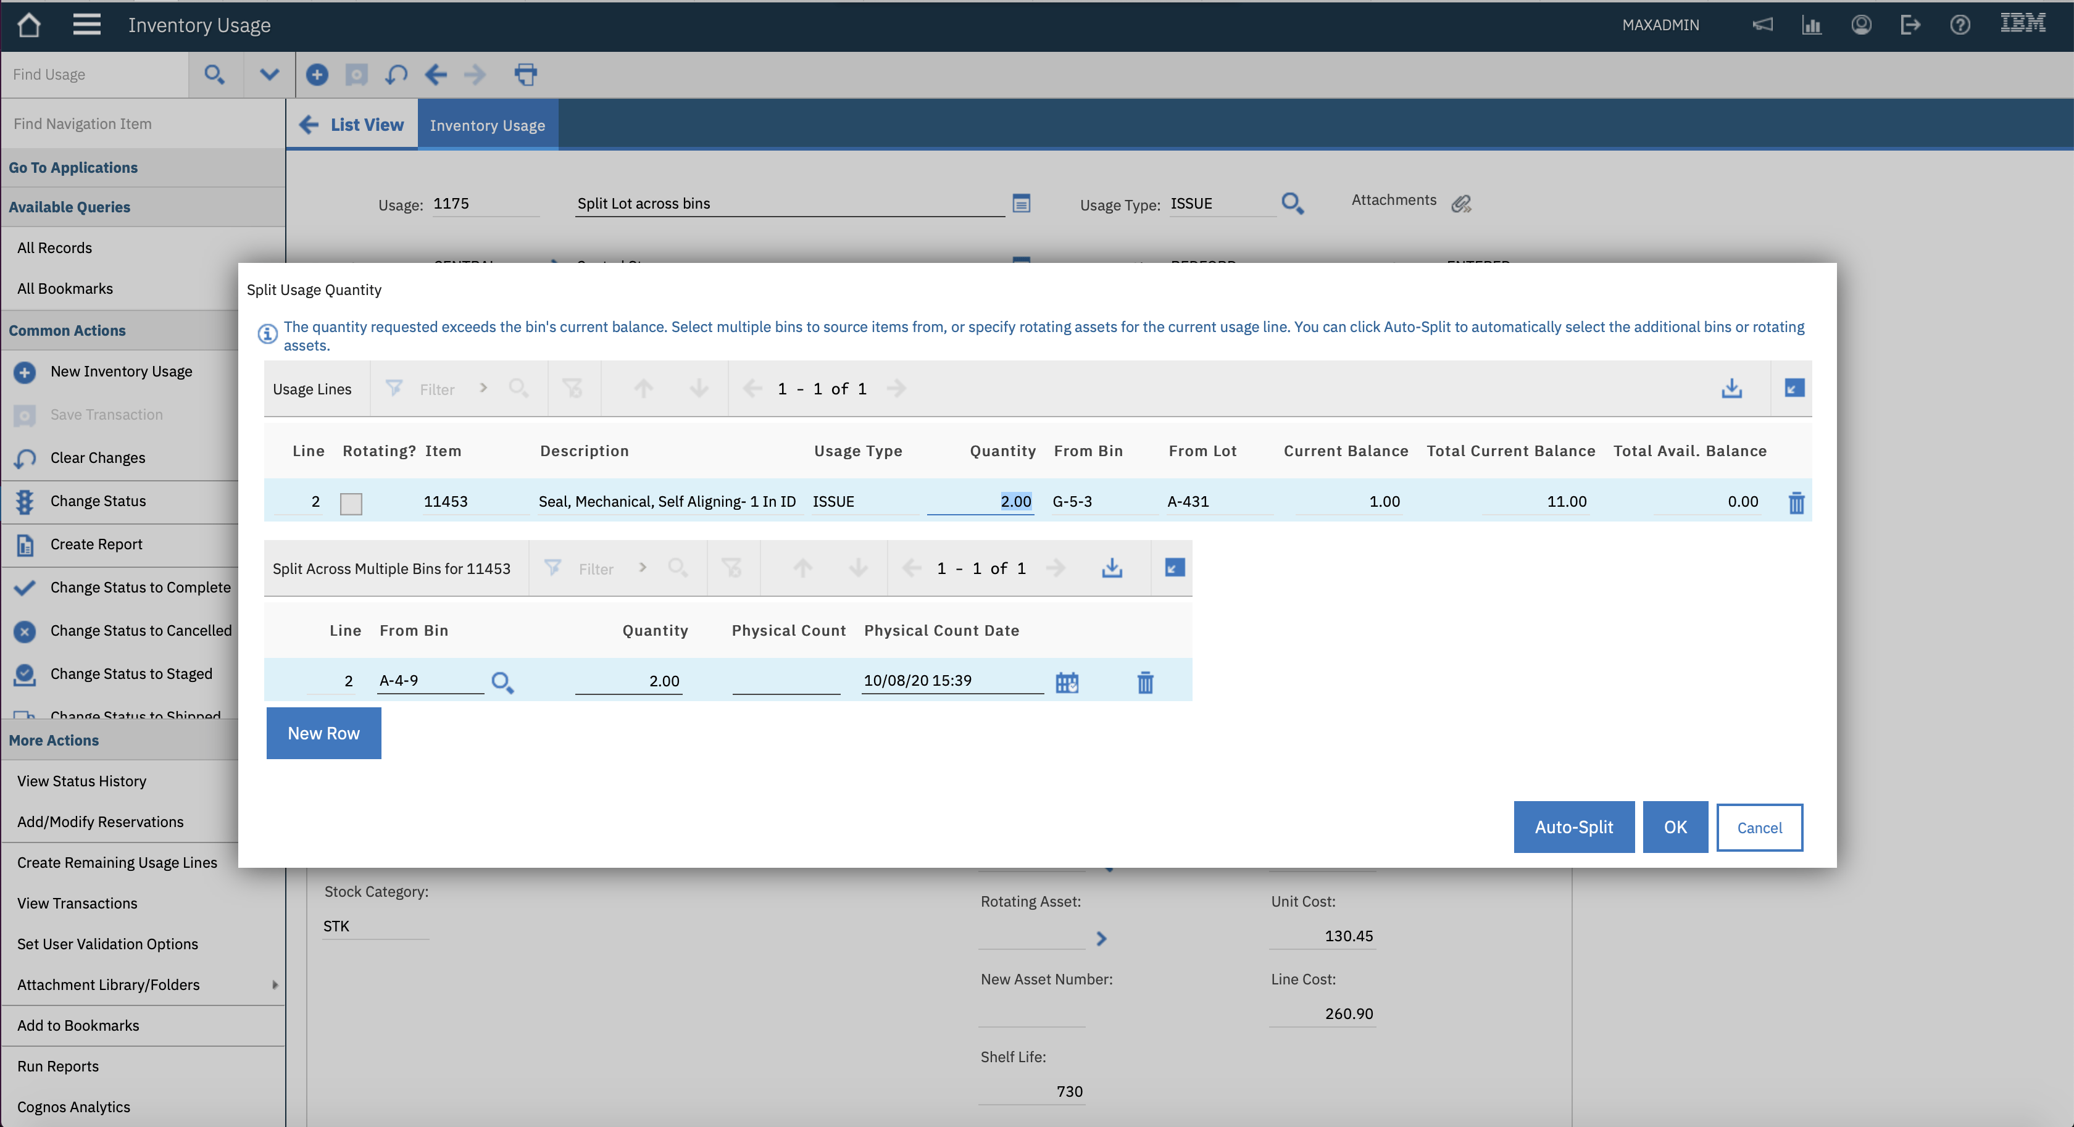Viewport: 2074px width, 1127px height.
Task: Click the sign out icon
Action: [1910, 25]
